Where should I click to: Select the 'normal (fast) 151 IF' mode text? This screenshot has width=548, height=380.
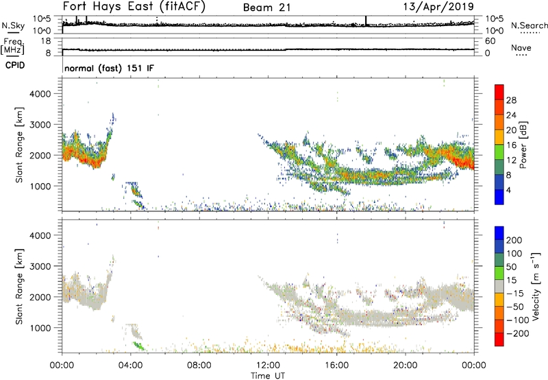tap(109, 68)
